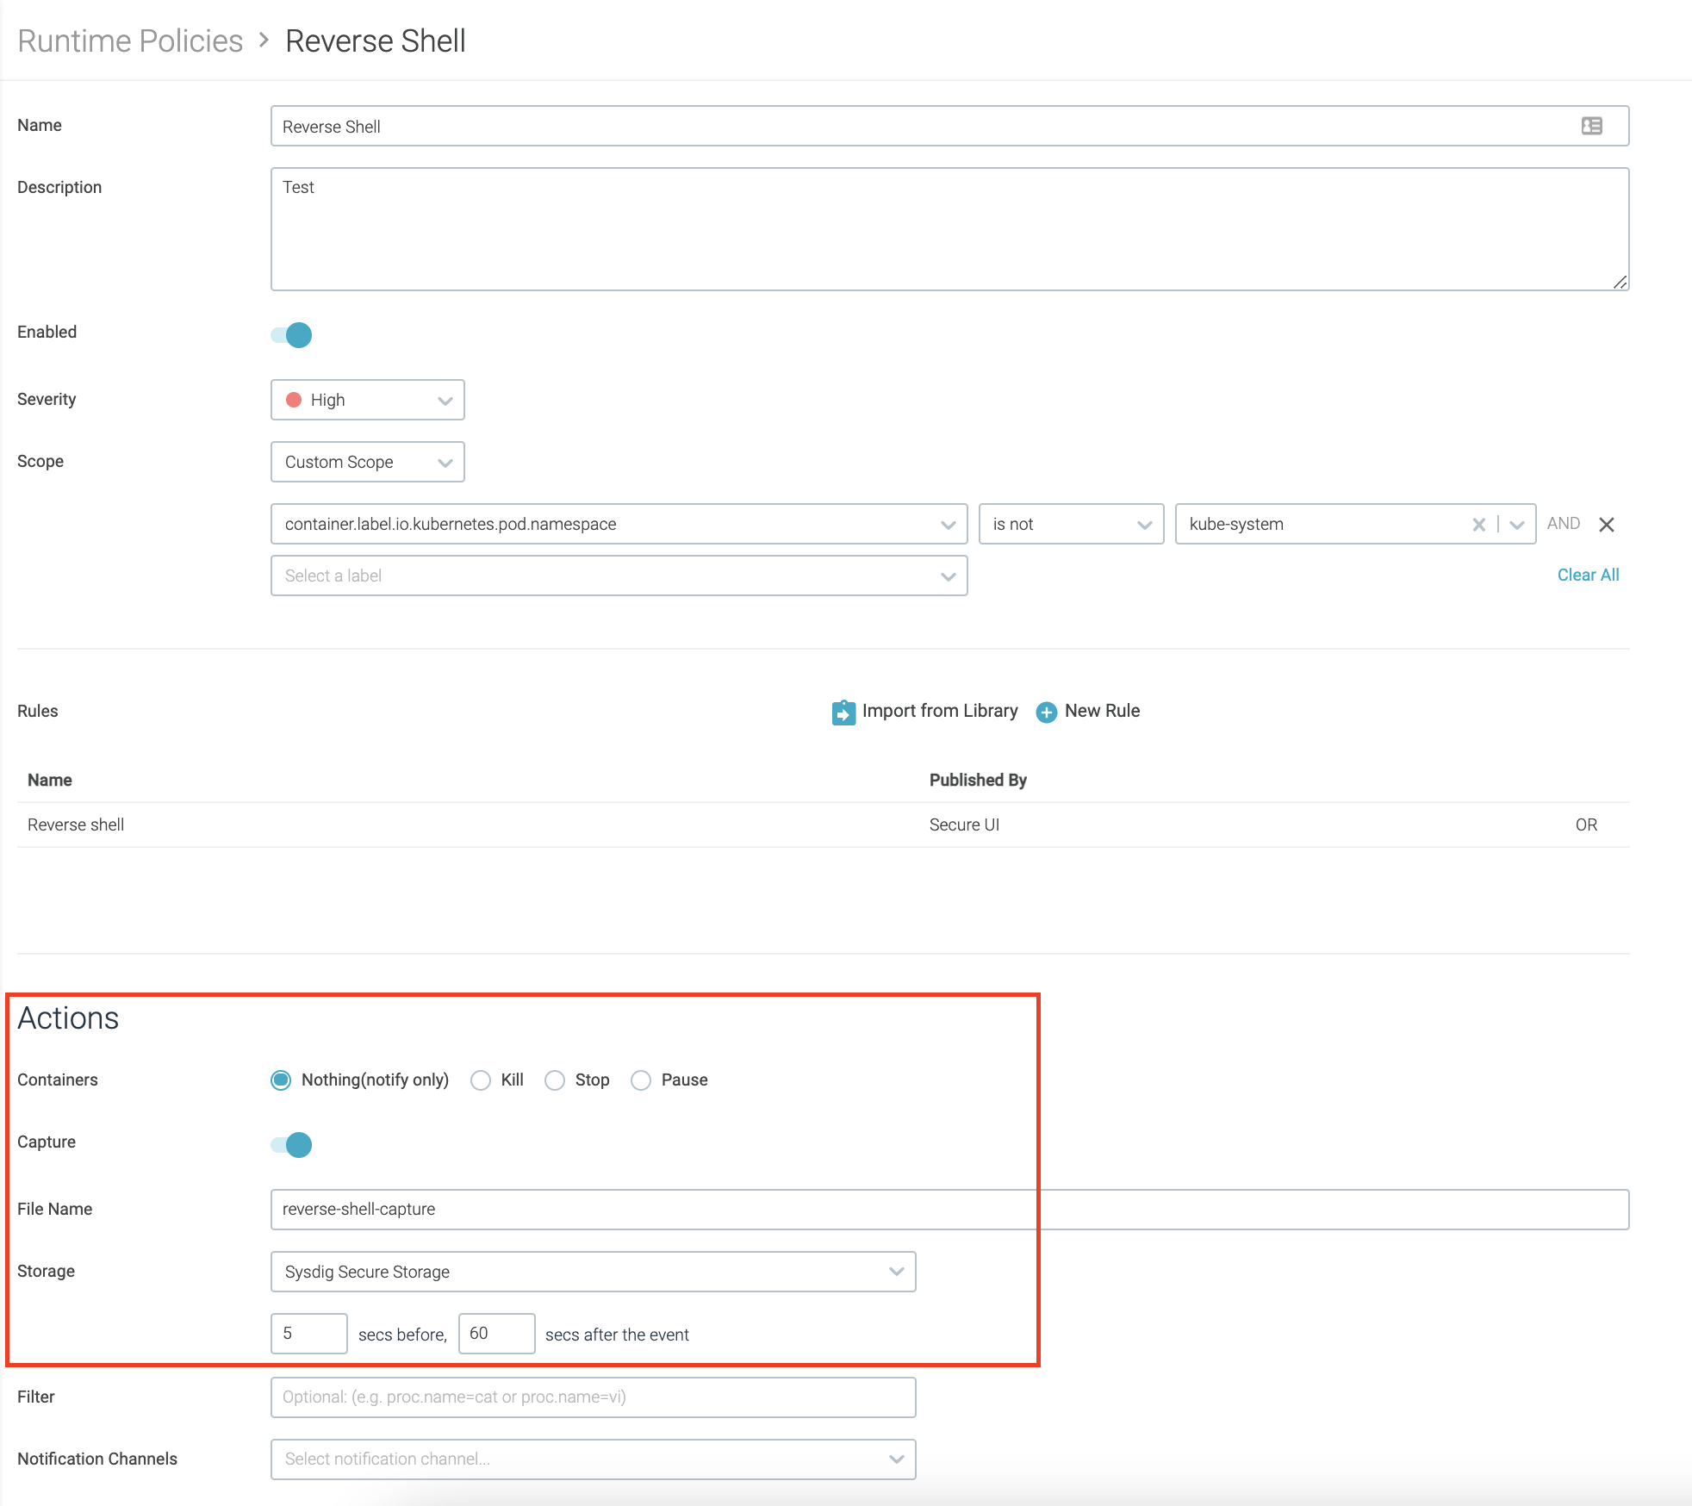Select the Reverse shell rule row

click(x=76, y=825)
